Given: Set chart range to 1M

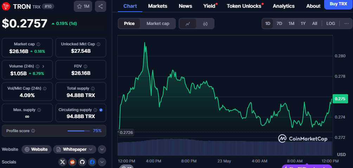Looking at the screenshot, I should tap(291, 24).
